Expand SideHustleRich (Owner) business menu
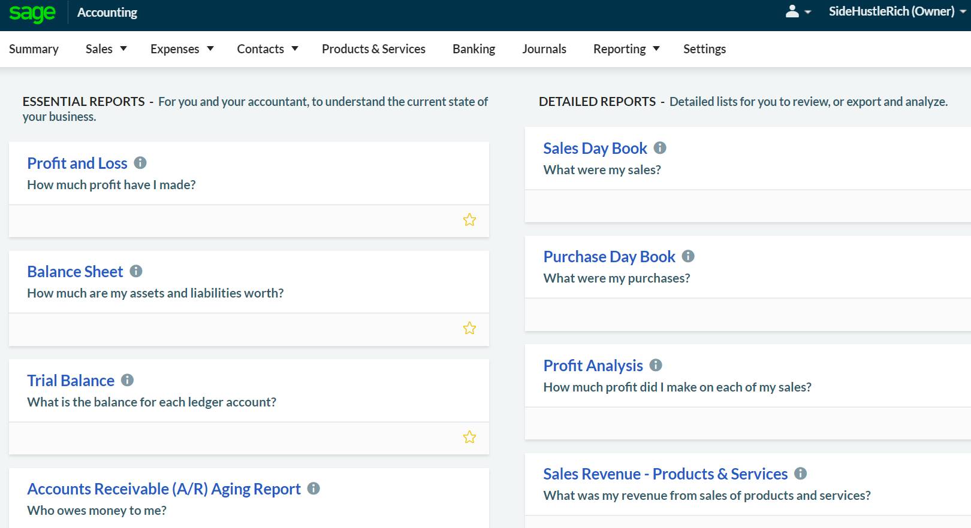This screenshot has height=528, width=971. pos(897,11)
